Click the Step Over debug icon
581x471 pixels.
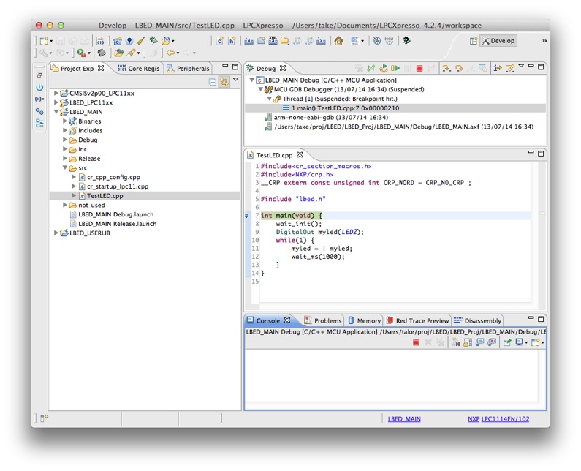pyautogui.click(x=458, y=68)
